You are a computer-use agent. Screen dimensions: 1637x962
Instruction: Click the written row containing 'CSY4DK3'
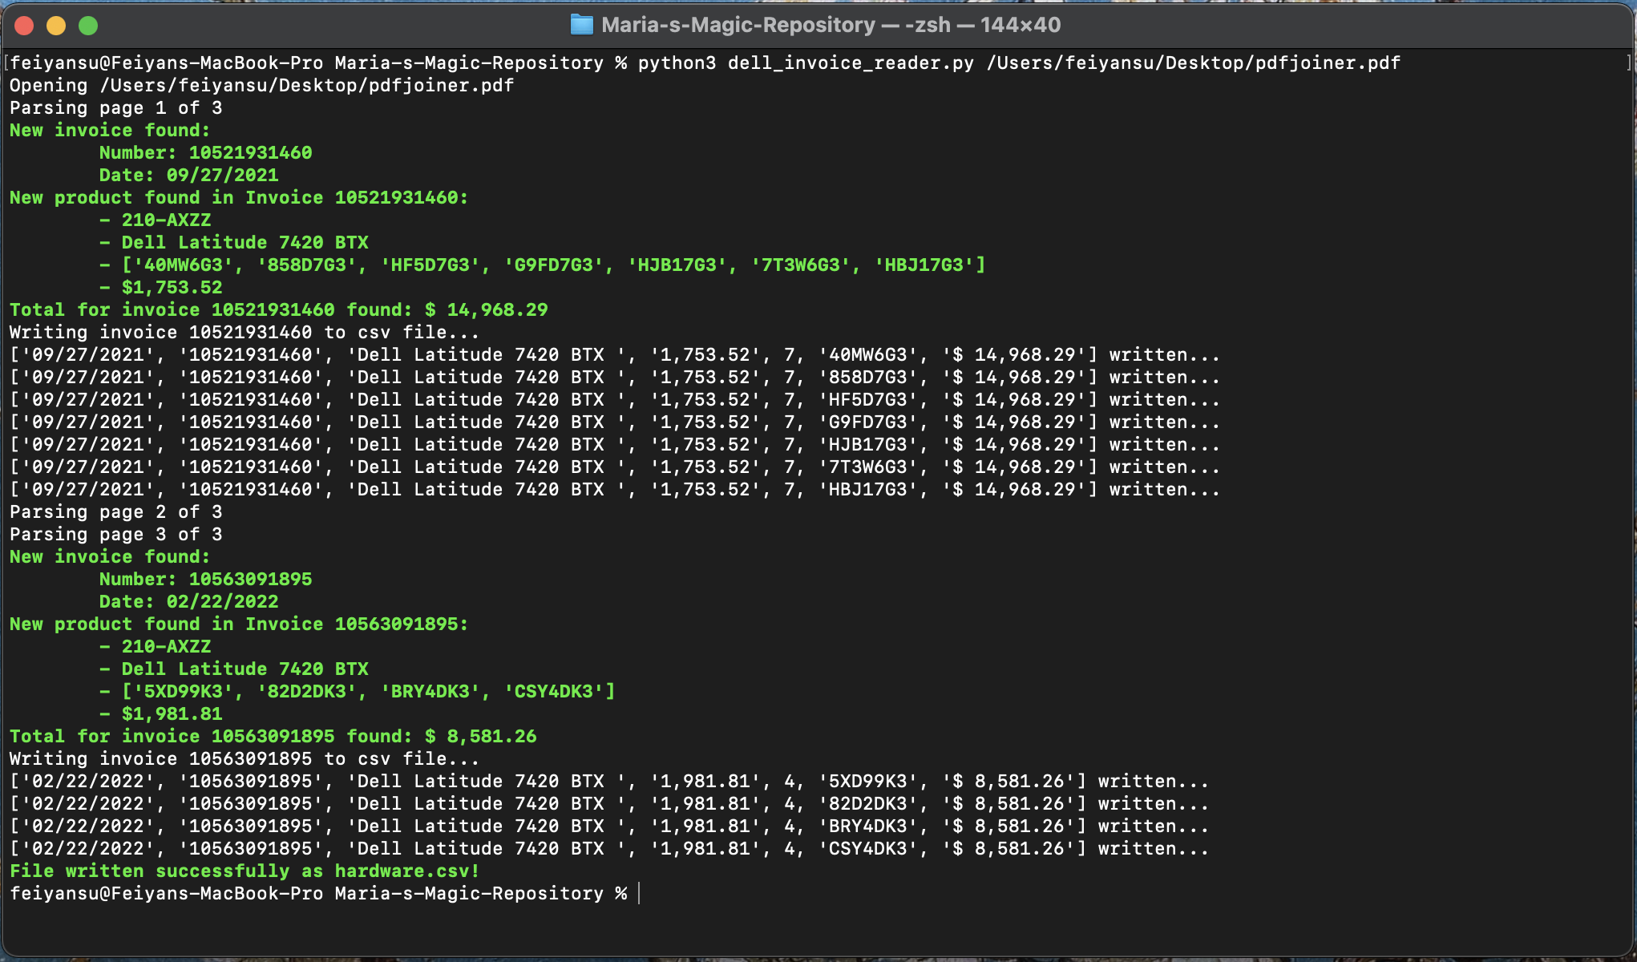pyautogui.click(x=609, y=849)
